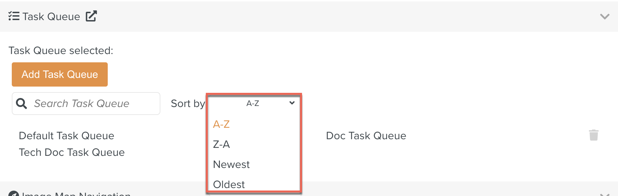618x196 pixels.
Task: Click the Sort by dropdown arrow
Action: [292, 103]
